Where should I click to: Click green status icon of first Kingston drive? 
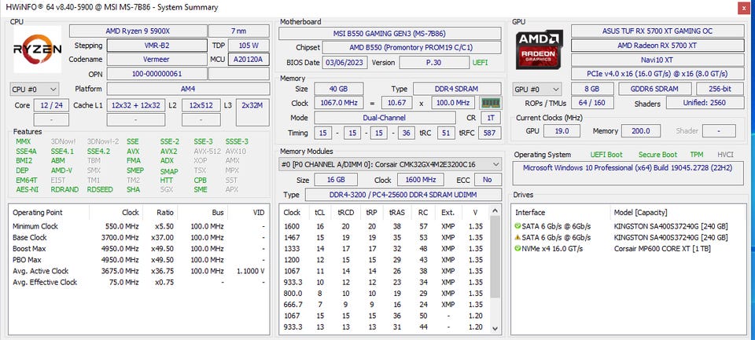[x=517, y=226]
